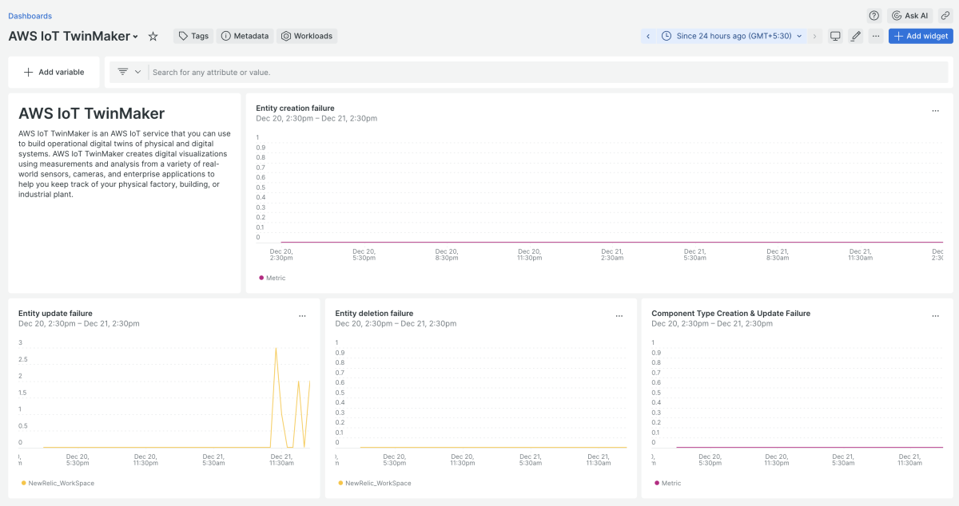Open the Since 24 hours ago time picker
Viewport: 959px width, 506px height.
[x=731, y=36]
